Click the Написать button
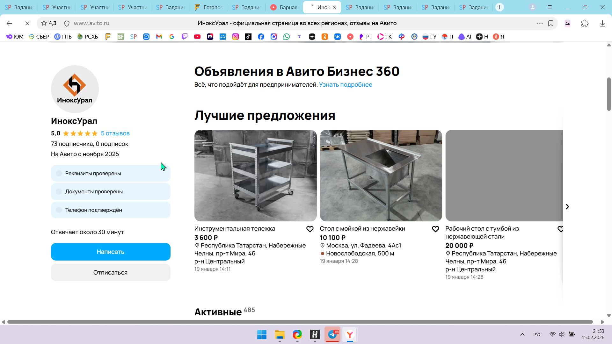Screen dimensions: 612x344 (x=111, y=252)
